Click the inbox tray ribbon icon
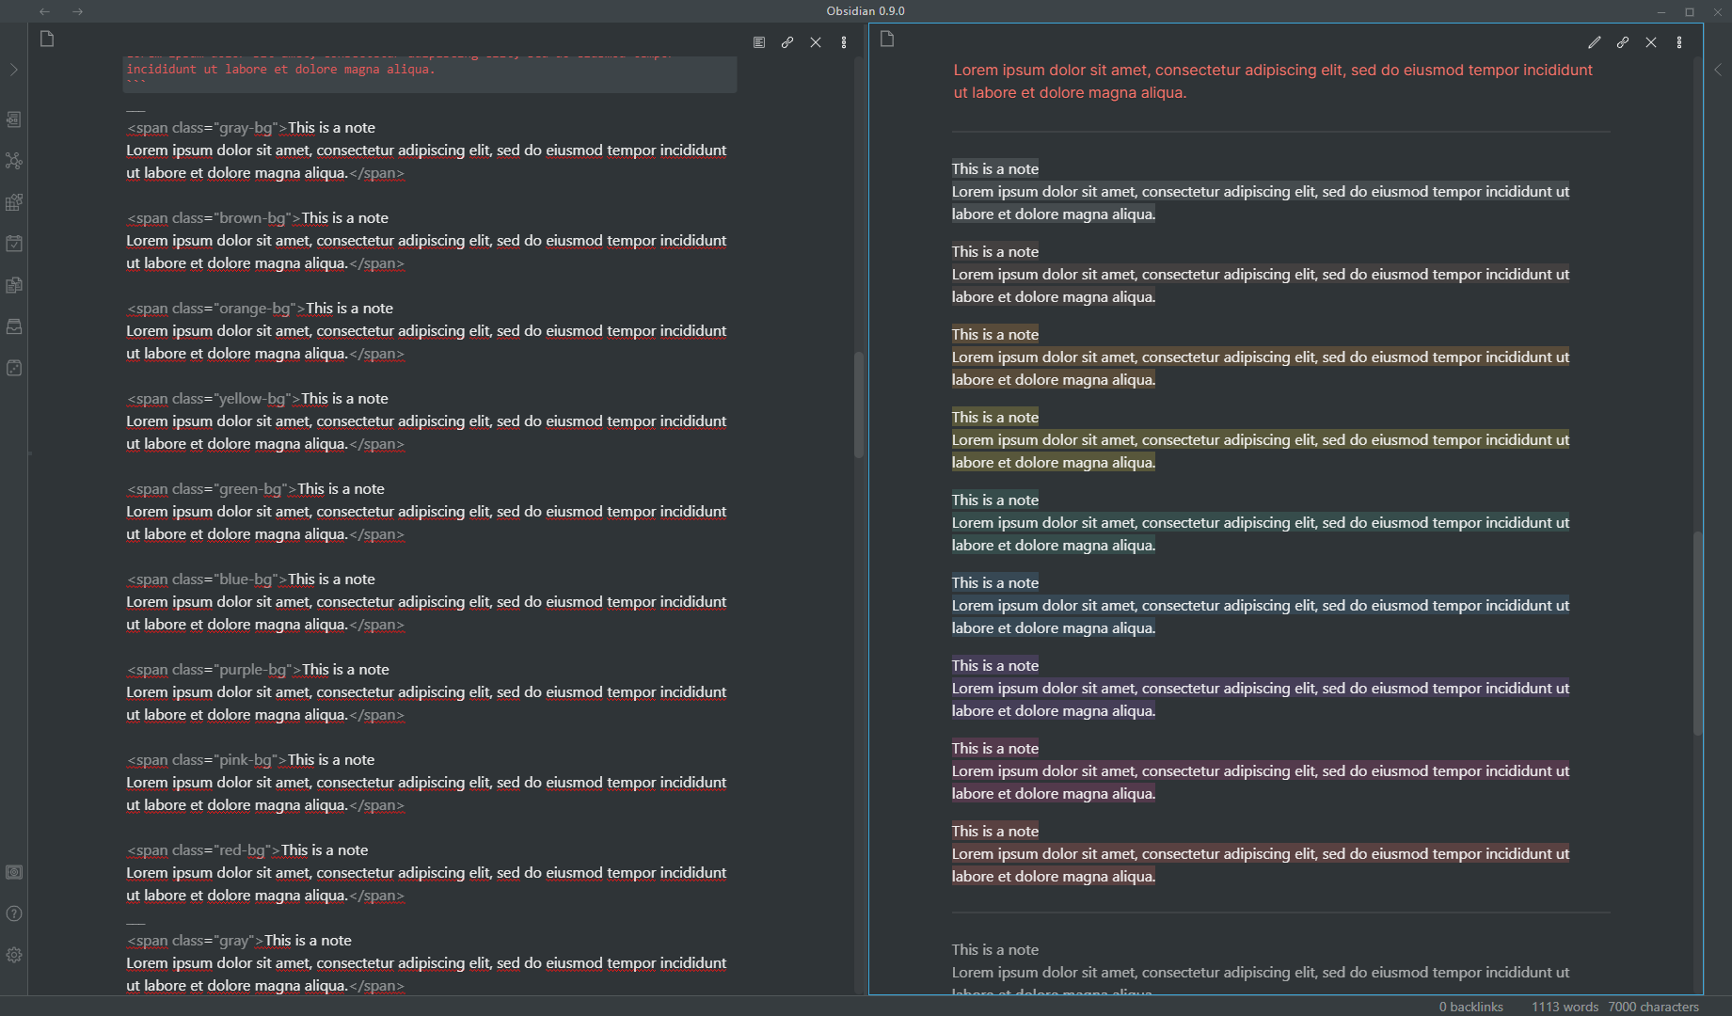 pos(14,326)
